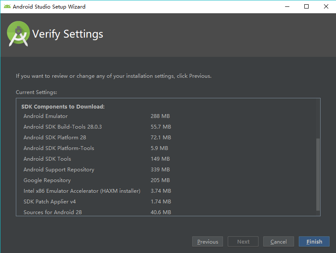Click the 72.1 MB size value

pos(161,138)
